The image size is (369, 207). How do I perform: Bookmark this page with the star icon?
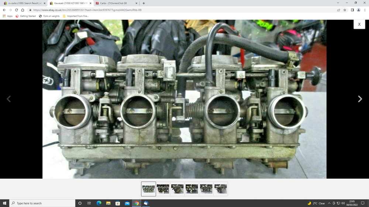tap(345, 10)
